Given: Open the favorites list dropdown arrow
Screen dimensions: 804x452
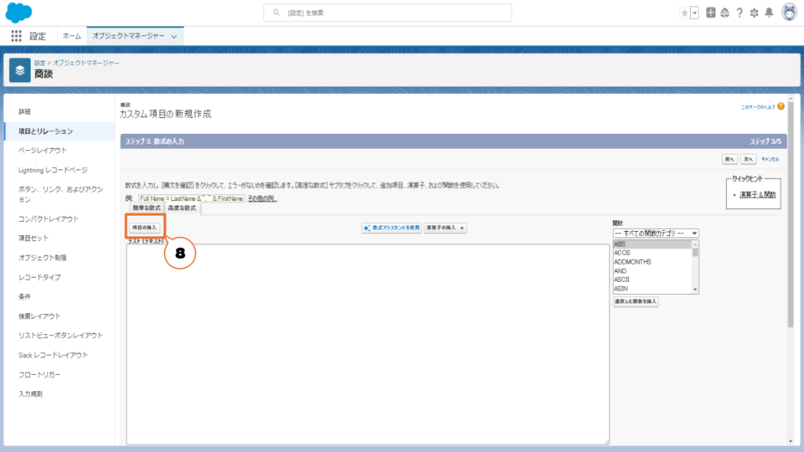Looking at the screenshot, I should coord(694,13).
